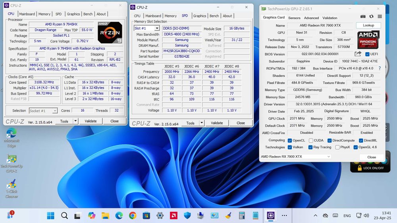Screen dimensions: 397x223
Task: Toggle the Vulkan checkbox
Action: (x=290, y=147)
